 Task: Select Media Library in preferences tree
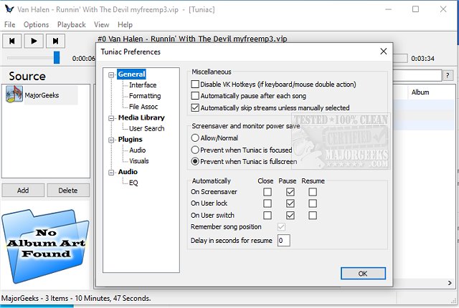(x=141, y=117)
